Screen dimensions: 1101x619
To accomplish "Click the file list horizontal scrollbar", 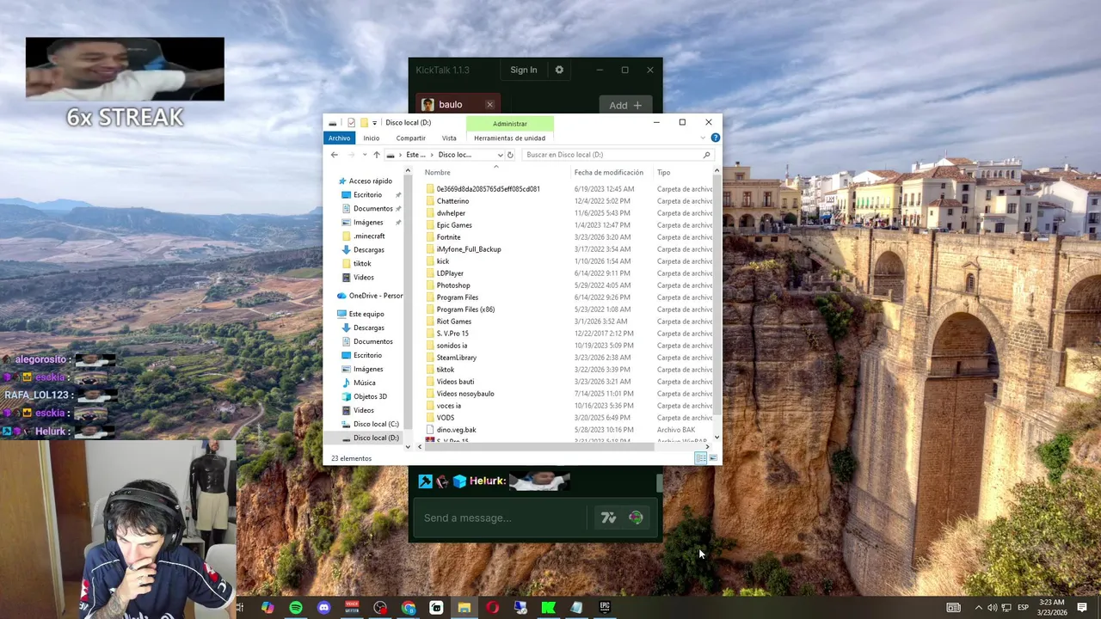I will (540, 446).
